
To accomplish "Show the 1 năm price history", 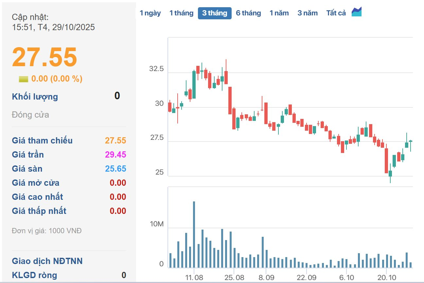I will [x=279, y=13].
